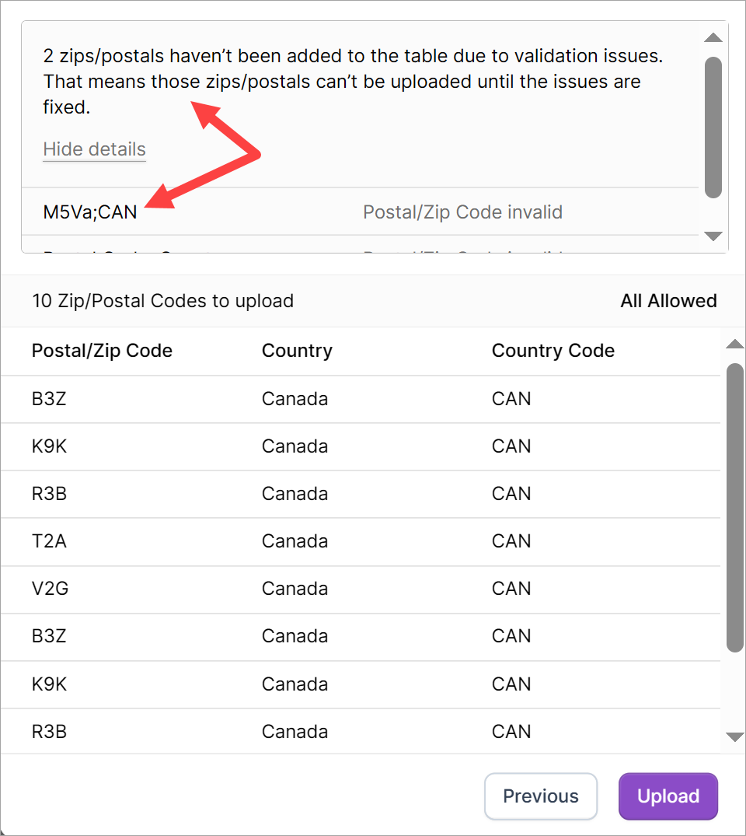The image size is (746, 836).
Task: Click the All Allowed label
Action: pos(668,301)
